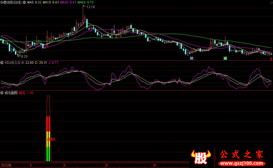Select the MA60 moving average label
The height and width of the screenshot is (168, 273).
click(85, 2)
